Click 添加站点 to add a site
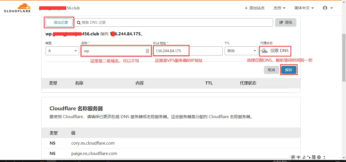This screenshot has height=162, width=346. (x=255, y=8)
